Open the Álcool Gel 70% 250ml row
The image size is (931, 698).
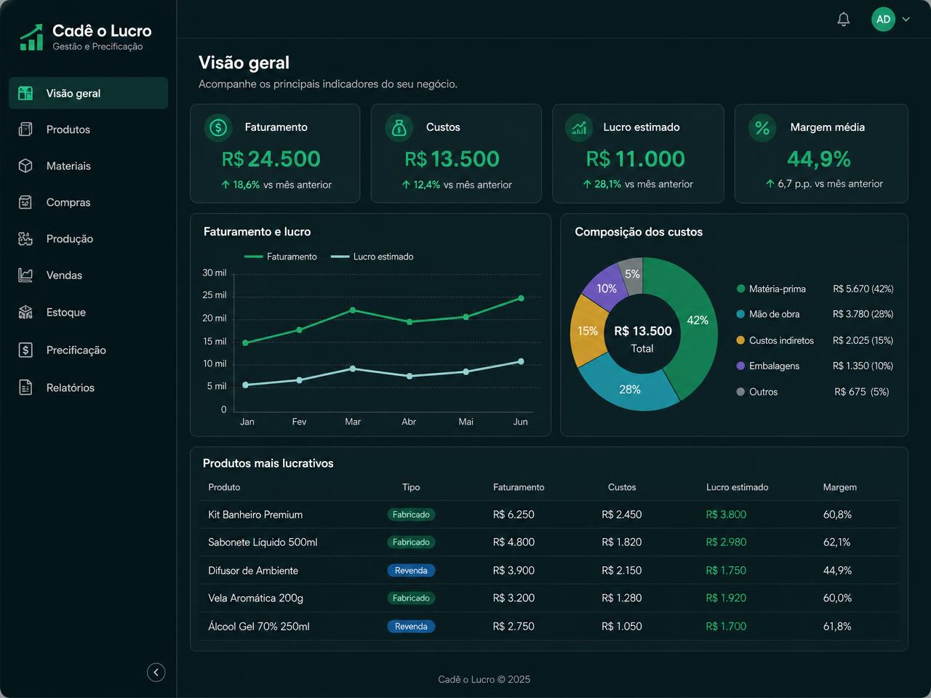pos(549,626)
